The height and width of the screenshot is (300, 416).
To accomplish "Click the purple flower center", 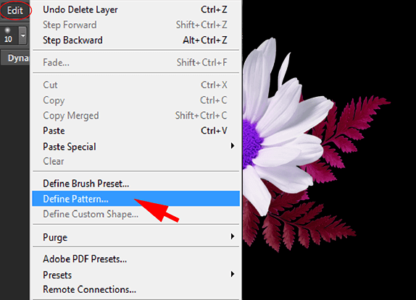I will point(251,142).
